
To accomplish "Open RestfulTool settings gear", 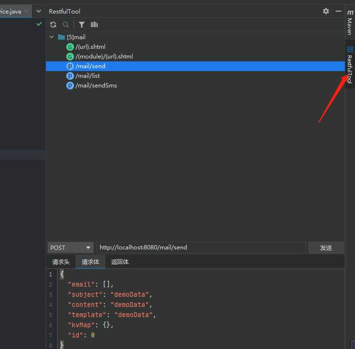I will [x=326, y=11].
